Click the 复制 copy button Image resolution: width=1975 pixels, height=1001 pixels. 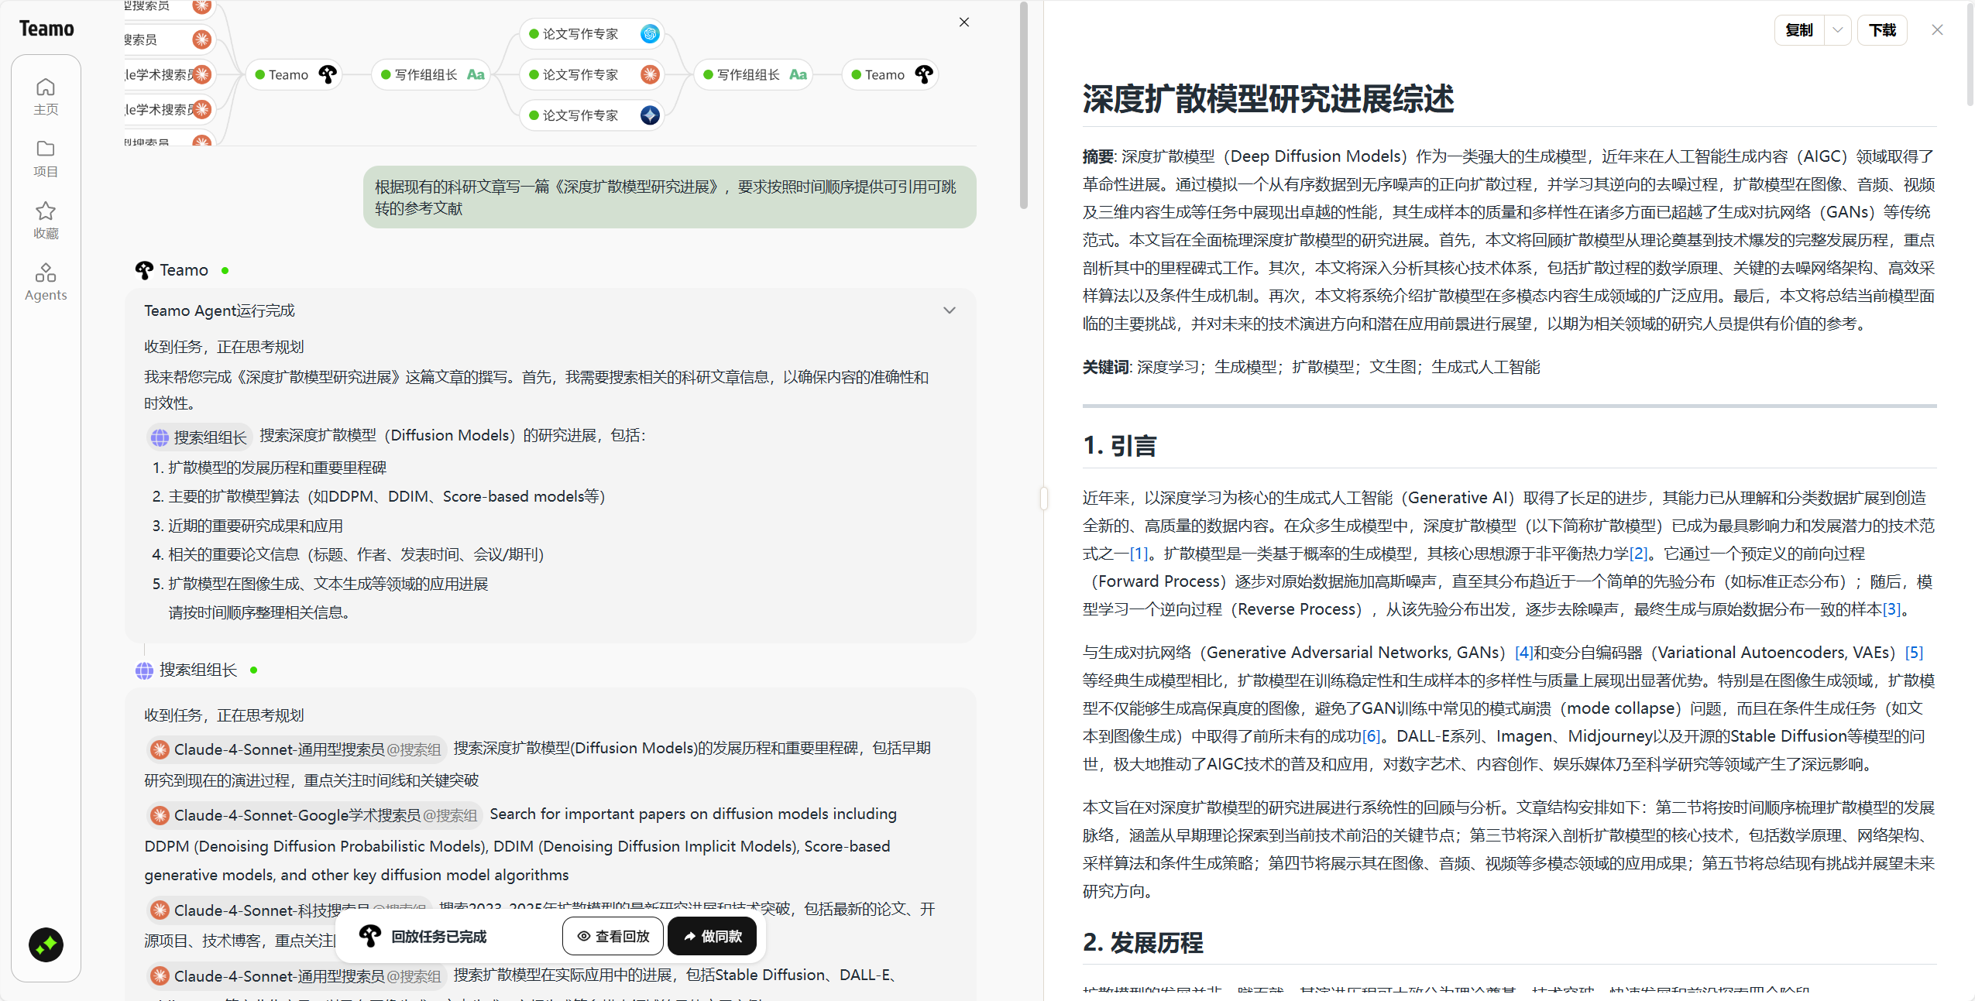point(1799,30)
